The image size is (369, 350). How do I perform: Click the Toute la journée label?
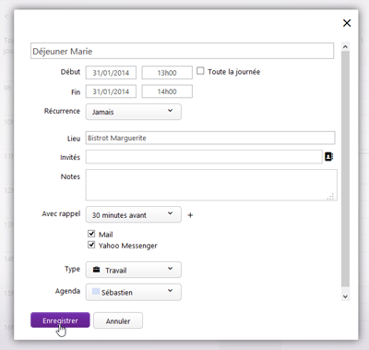pyautogui.click(x=234, y=72)
